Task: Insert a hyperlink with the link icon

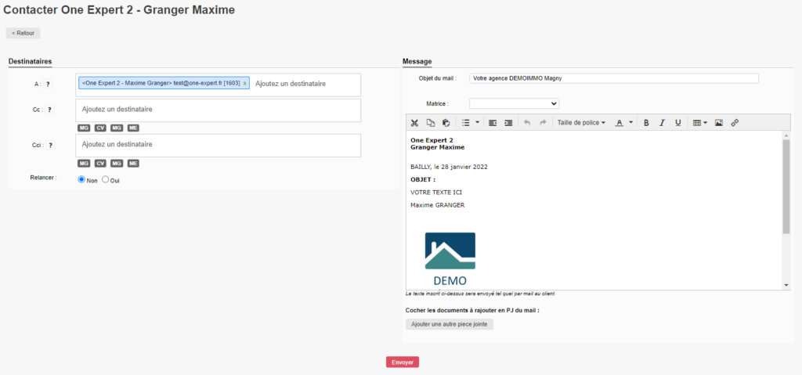Action: click(x=735, y=123)
